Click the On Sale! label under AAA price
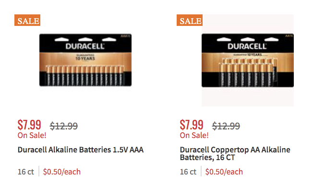Screen dimensions: 313x186 click(x=32, y=135)
